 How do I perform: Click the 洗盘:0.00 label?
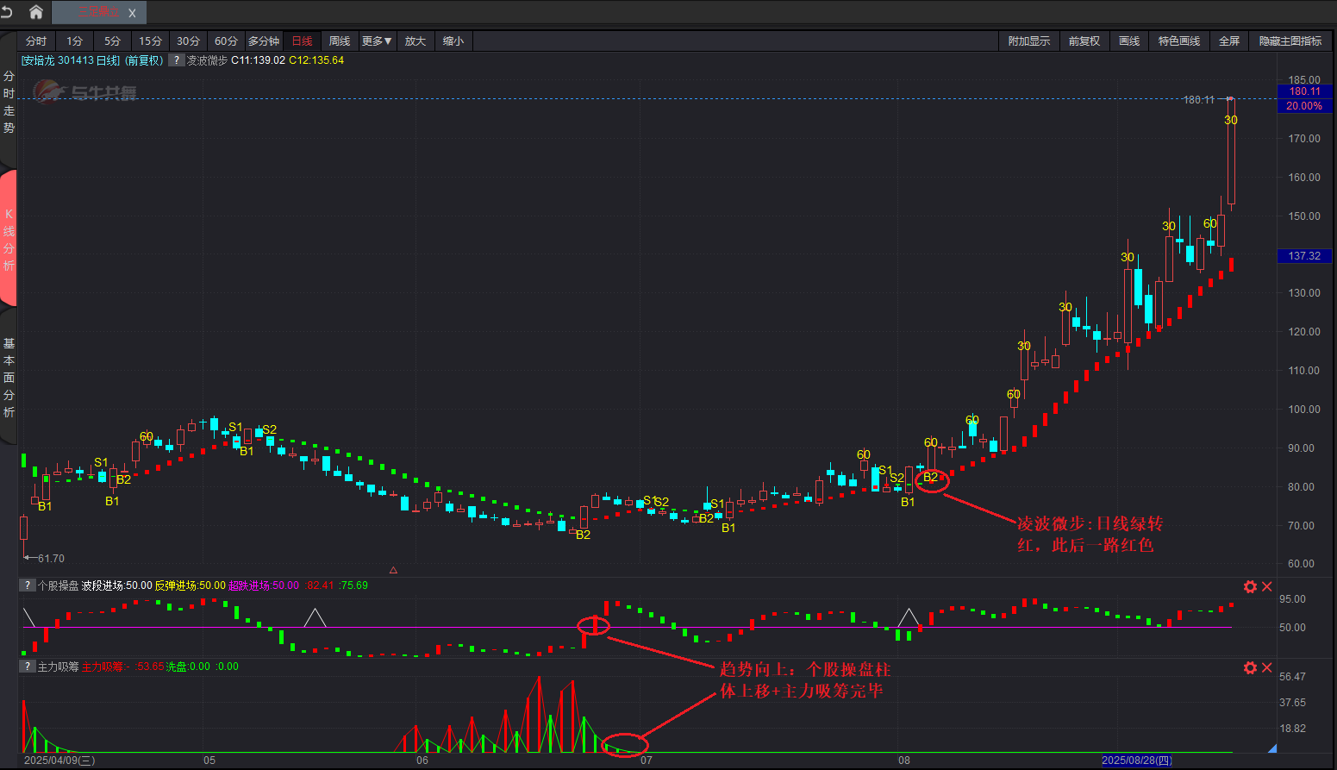(x=188, y=667)
